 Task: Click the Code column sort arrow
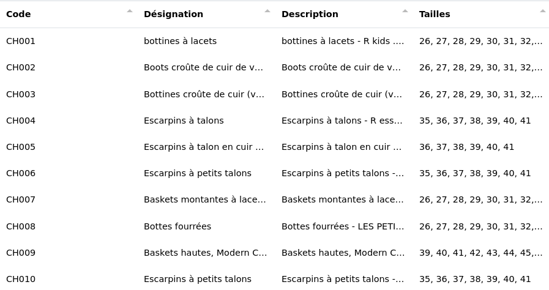130,11
